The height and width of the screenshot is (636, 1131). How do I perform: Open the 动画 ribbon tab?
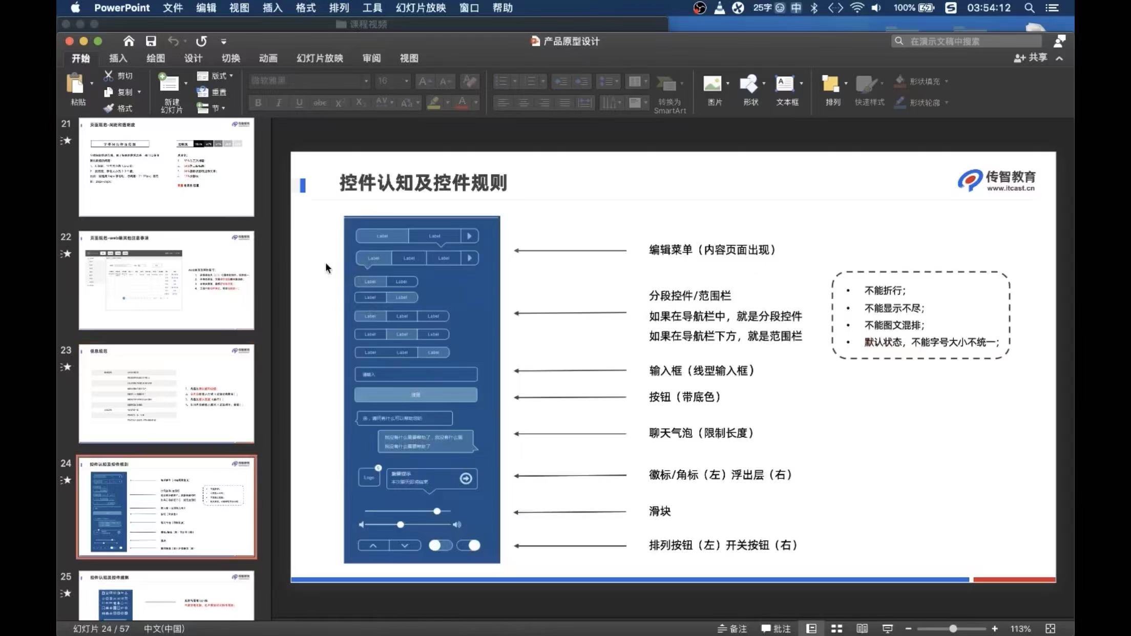tap(268, 58)
